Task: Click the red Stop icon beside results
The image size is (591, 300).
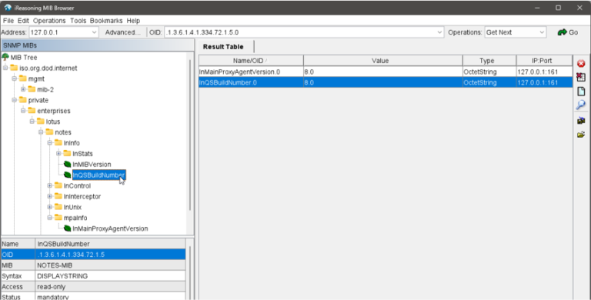Action: (581, 63)
